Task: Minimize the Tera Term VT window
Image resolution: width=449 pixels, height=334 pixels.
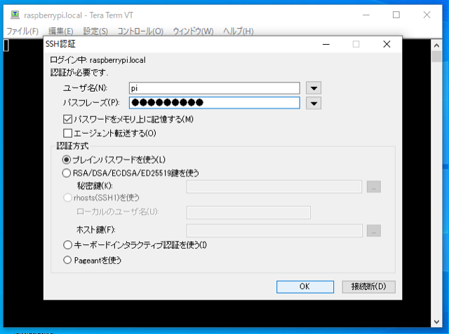Action: click(366, 15)
